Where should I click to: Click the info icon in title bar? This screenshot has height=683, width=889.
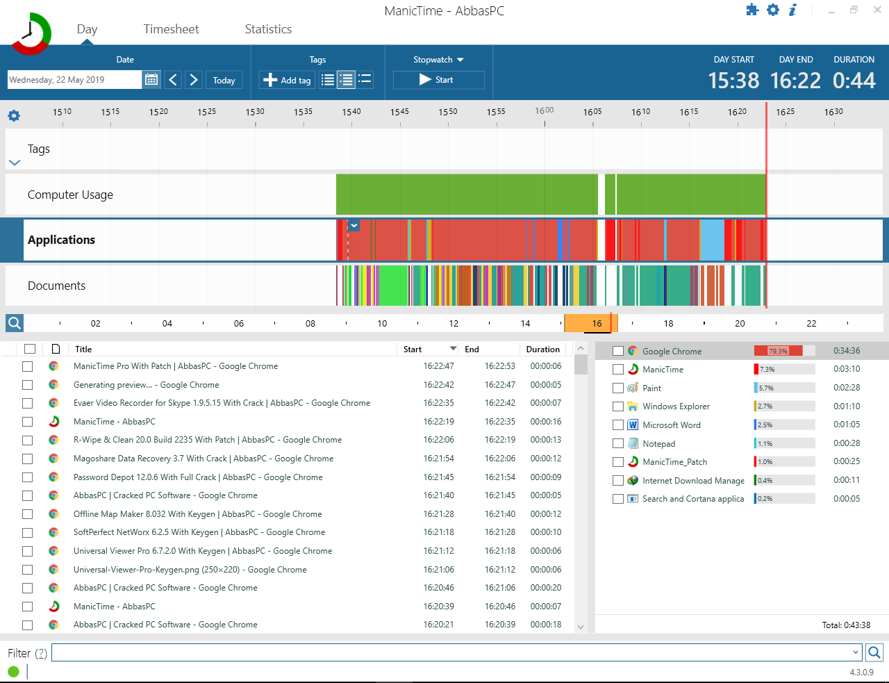[x=792, y=10]
